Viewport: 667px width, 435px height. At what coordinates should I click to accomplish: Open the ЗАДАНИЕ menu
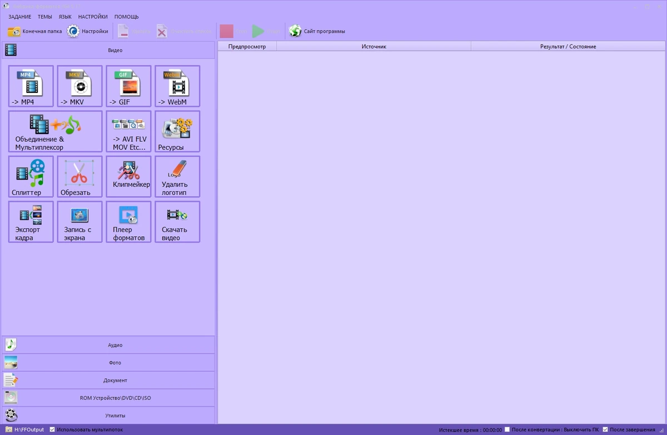pyautogui.click(x=20, y=17)
